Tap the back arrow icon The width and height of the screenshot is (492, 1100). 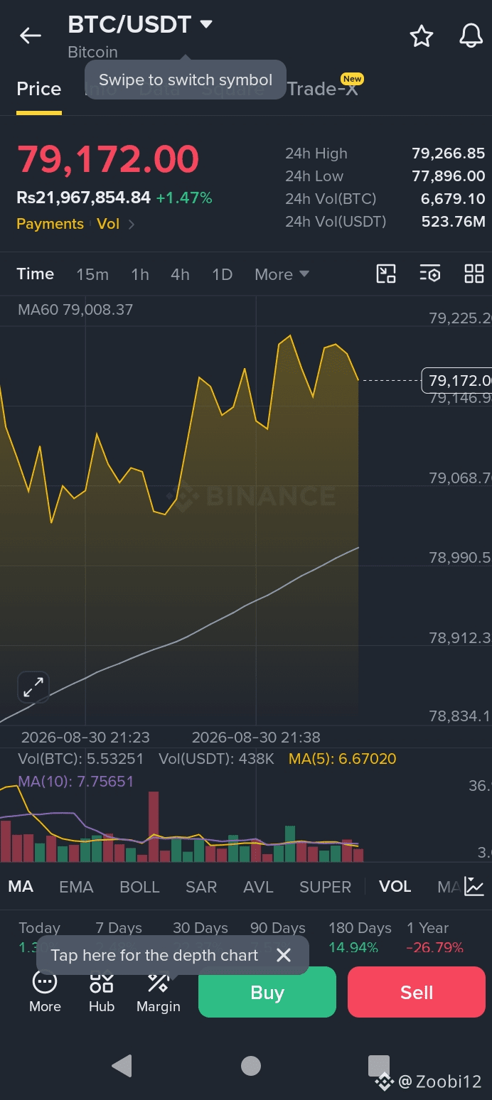(x=31, y=36)
